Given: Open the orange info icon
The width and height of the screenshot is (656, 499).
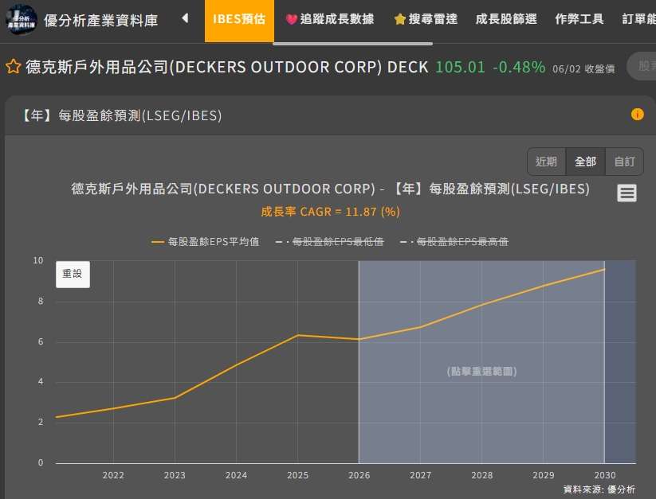Looking at the screenshot, I should tap(637, 114).
